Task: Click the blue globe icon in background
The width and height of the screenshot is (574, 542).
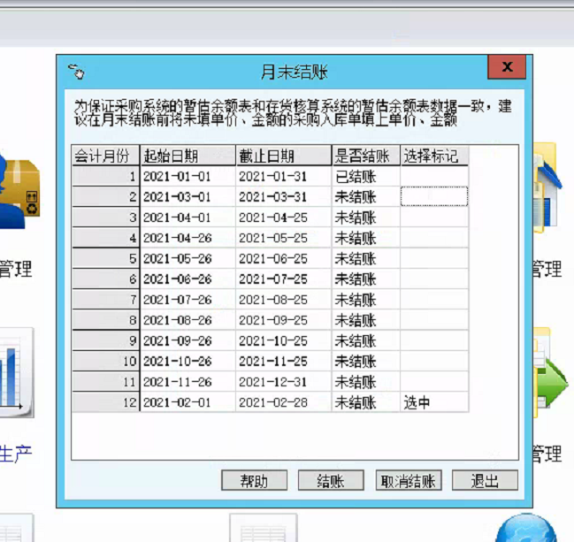Action: coord(526,528)
